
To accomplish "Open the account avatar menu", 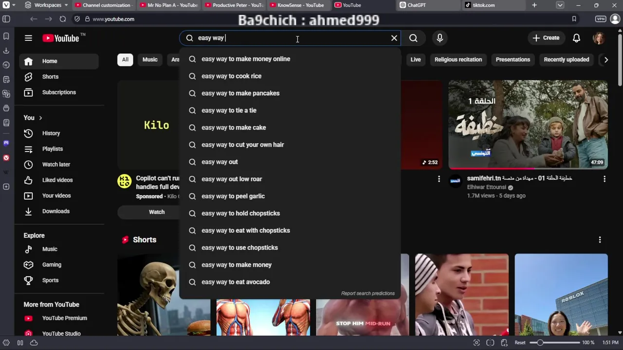I will (x=599, y=38).
